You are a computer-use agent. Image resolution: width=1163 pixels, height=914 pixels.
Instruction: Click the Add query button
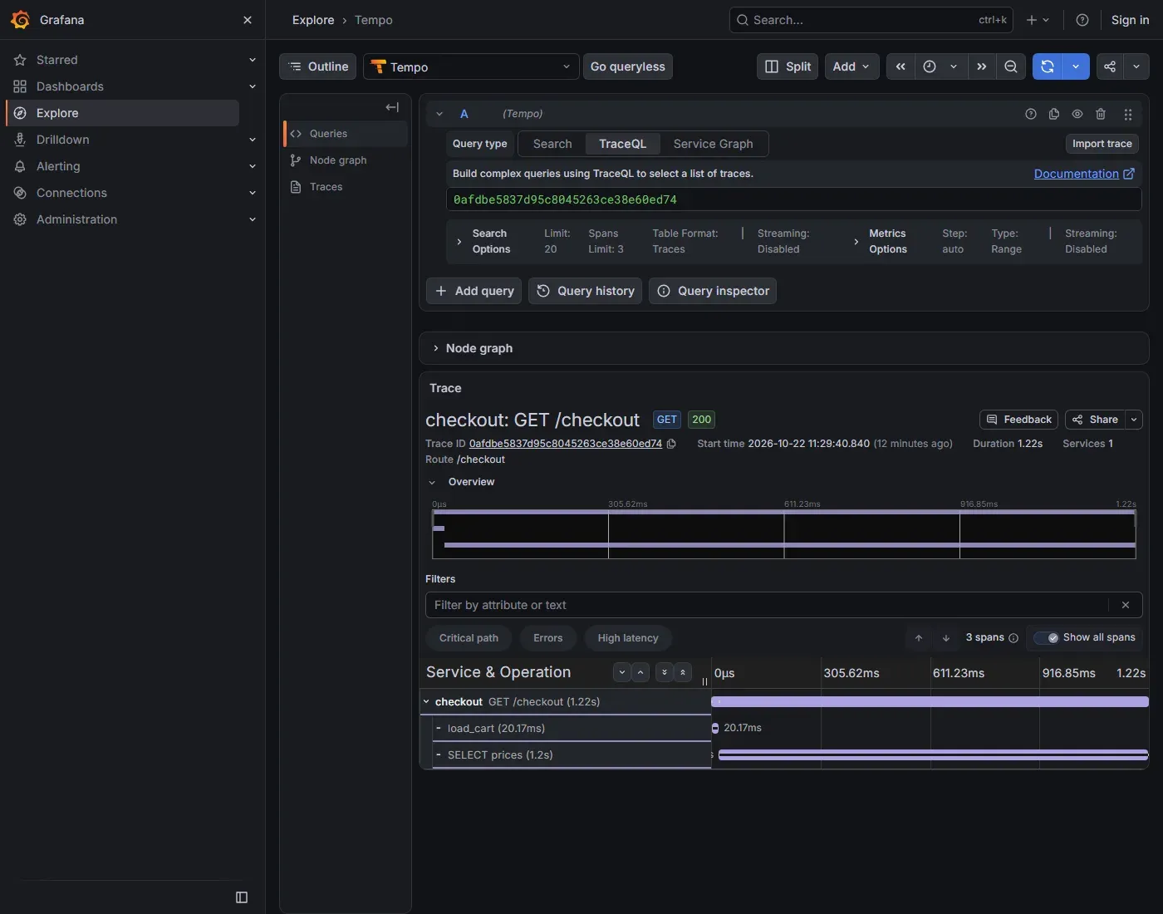click(x=474, y=291)
